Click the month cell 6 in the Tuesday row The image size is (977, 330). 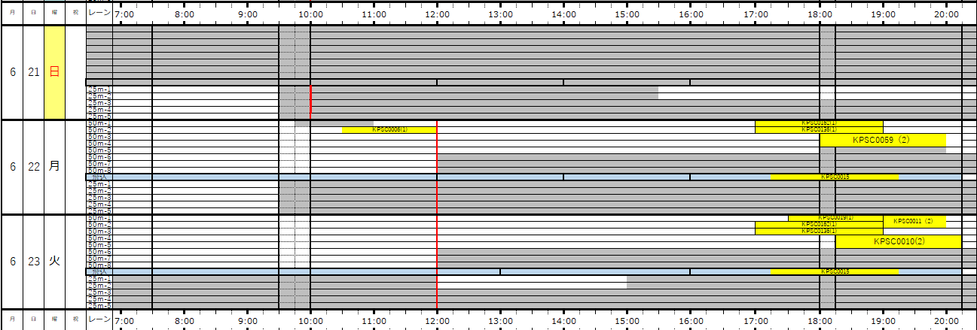[13, 262]
